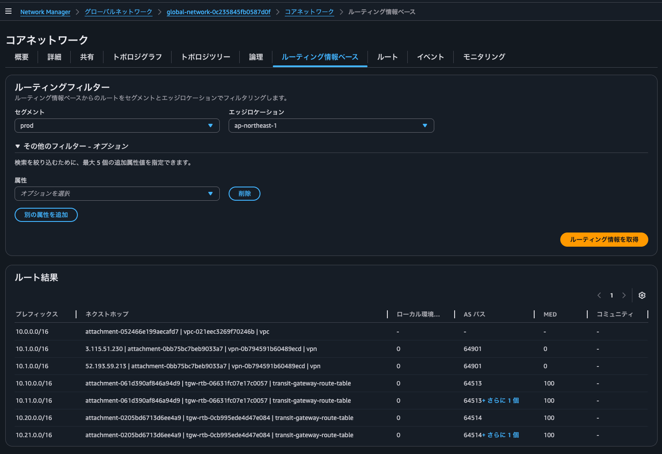The width and height of the screenshot is (662, 454).
Task: Click prefix 10.20.0.0/16 cell
Action: [x=34, y=418]
